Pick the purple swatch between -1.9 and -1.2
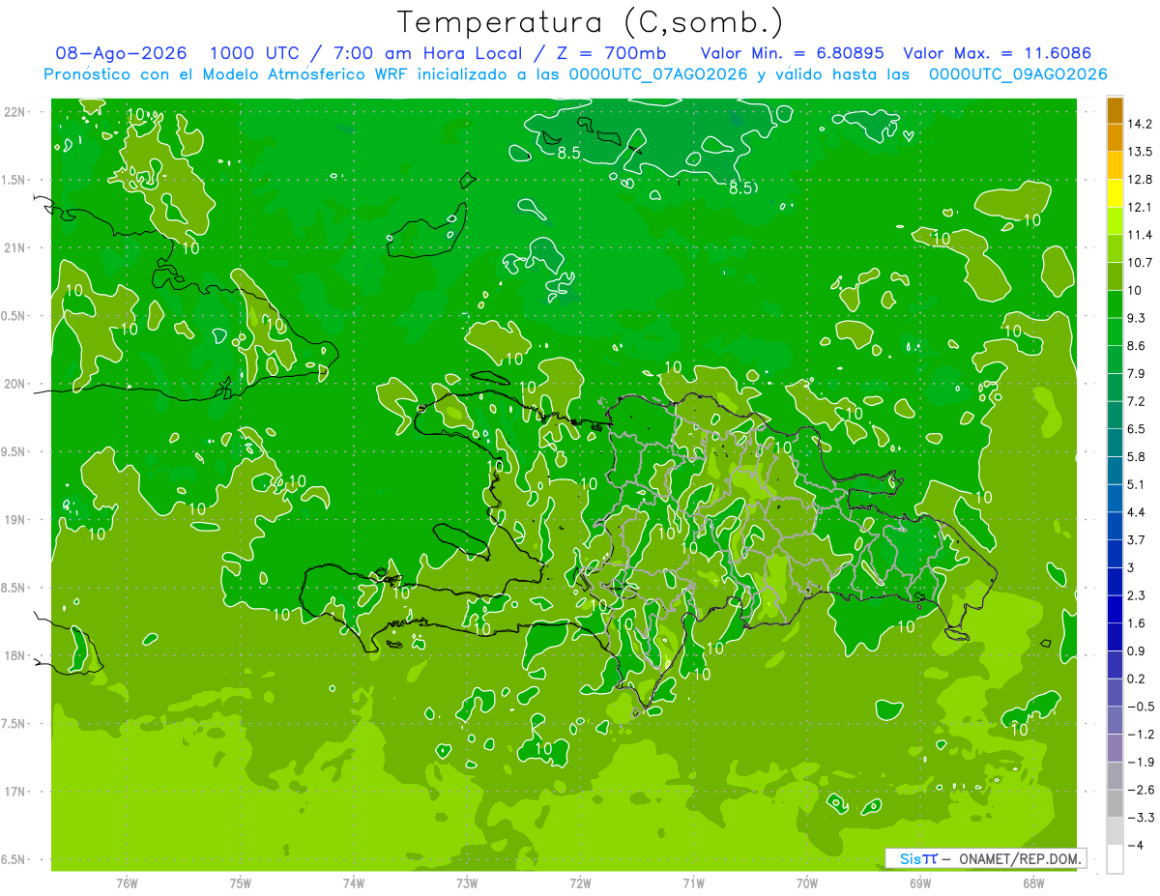This screenshot has height=896, width=1160. 1115,748
